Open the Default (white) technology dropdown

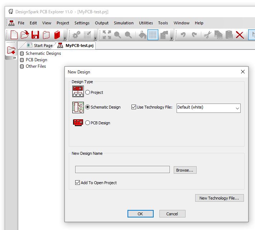pyautogui.click(x=208, y=107)
